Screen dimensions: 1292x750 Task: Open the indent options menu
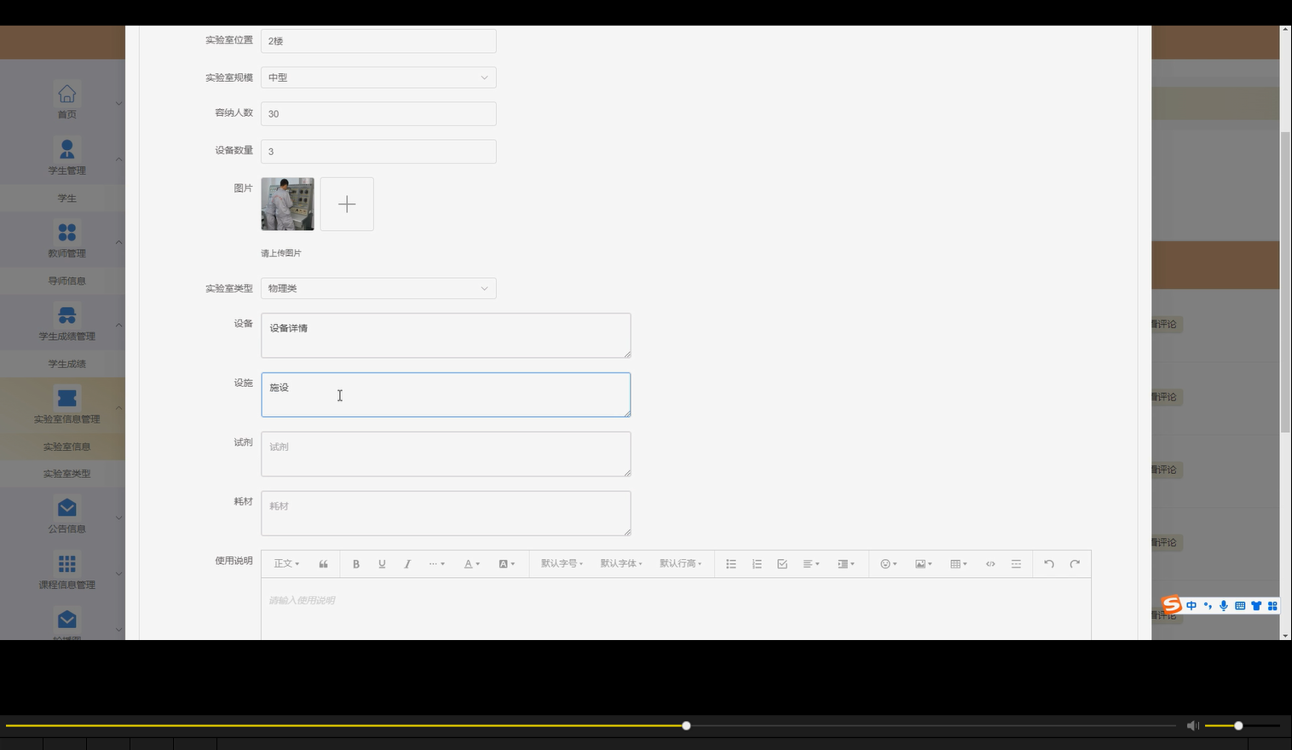pyautogui.click(x=846, y=564)
